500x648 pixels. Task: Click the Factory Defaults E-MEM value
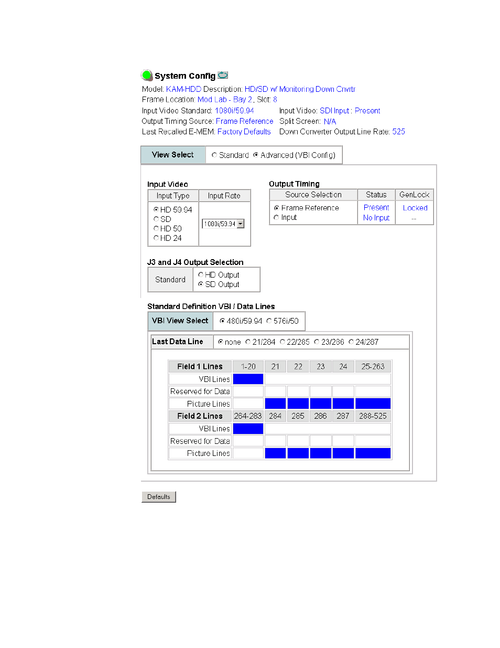pos(244,132)
